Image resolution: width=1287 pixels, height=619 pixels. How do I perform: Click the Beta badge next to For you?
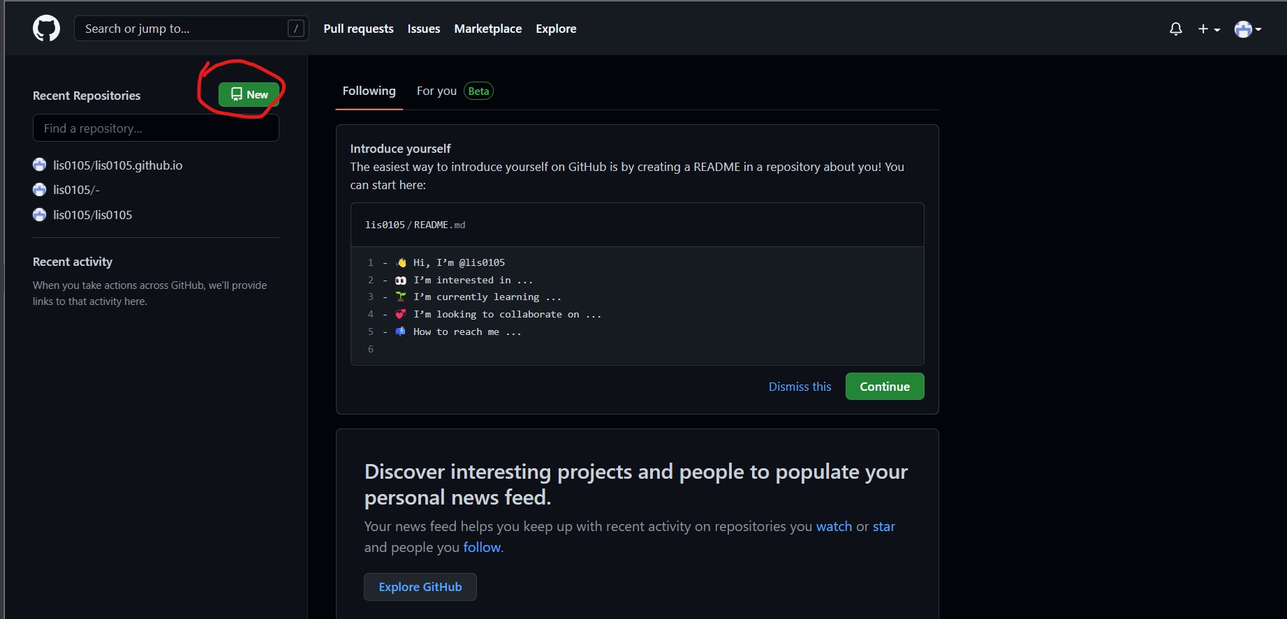pyautogui.click(x=478, y=91)
